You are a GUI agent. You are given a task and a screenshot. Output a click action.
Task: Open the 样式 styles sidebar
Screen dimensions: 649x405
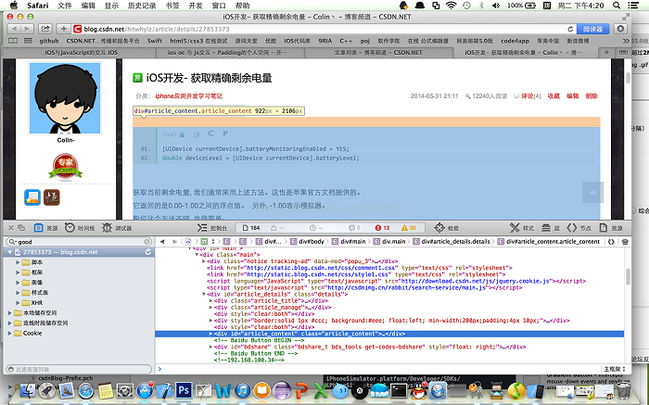521,228
